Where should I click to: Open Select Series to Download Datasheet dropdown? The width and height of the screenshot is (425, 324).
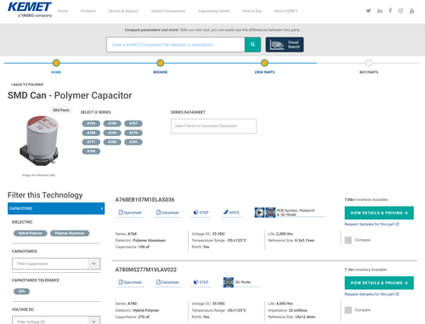point(213,126)
